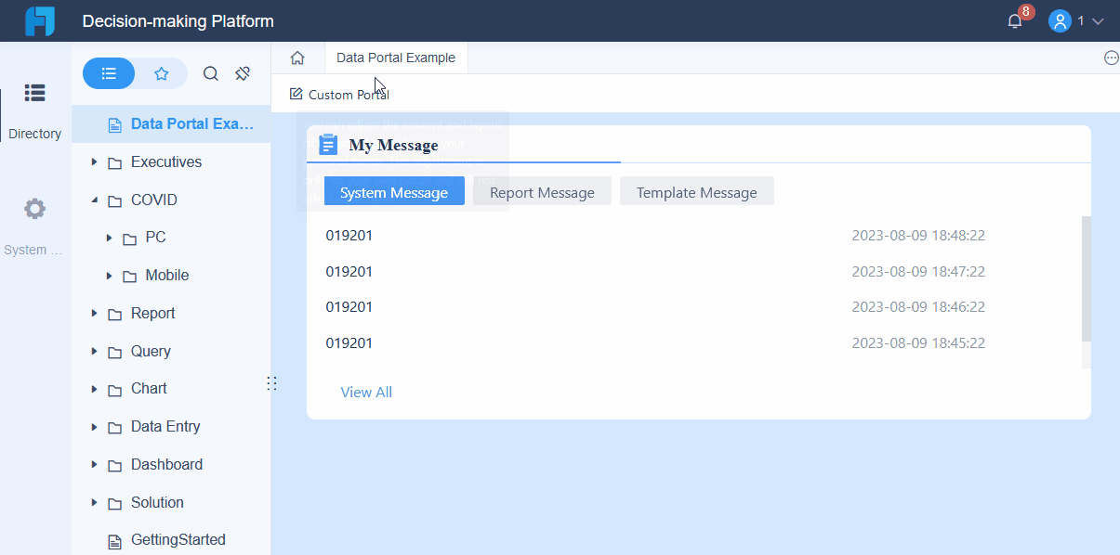Click the Directory icon in the left rail

(x=34, y=93)
